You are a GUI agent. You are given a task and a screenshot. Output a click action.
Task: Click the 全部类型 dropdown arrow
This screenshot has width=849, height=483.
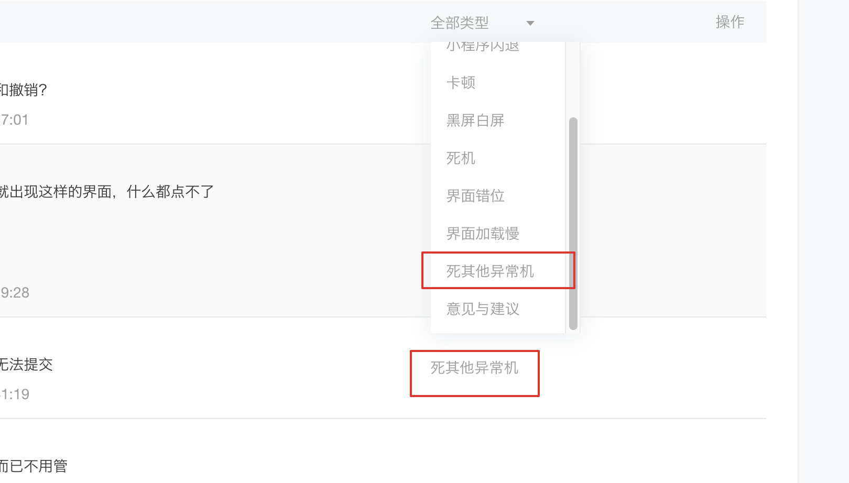coord(530,23)
